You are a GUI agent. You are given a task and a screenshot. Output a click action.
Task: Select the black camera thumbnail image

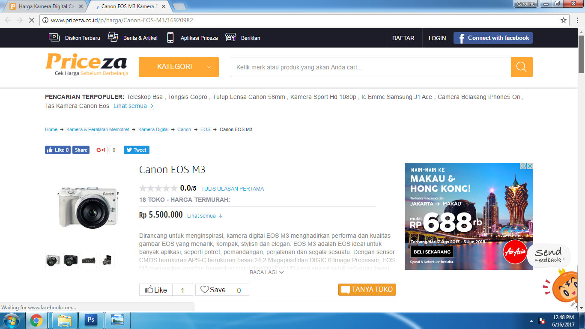pos(71,260)
